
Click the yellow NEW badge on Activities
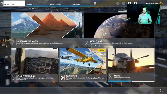102,50
